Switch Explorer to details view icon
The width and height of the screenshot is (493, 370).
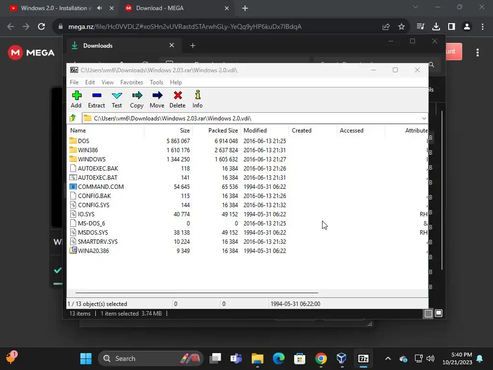[428, 313]
